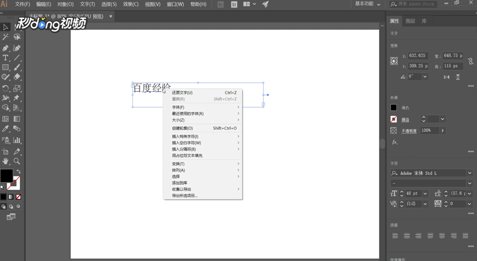Select the Column Graph tool

17,140
